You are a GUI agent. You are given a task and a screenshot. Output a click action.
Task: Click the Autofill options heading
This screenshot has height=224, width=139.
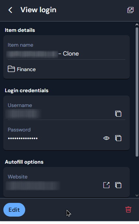click(24, 162)
